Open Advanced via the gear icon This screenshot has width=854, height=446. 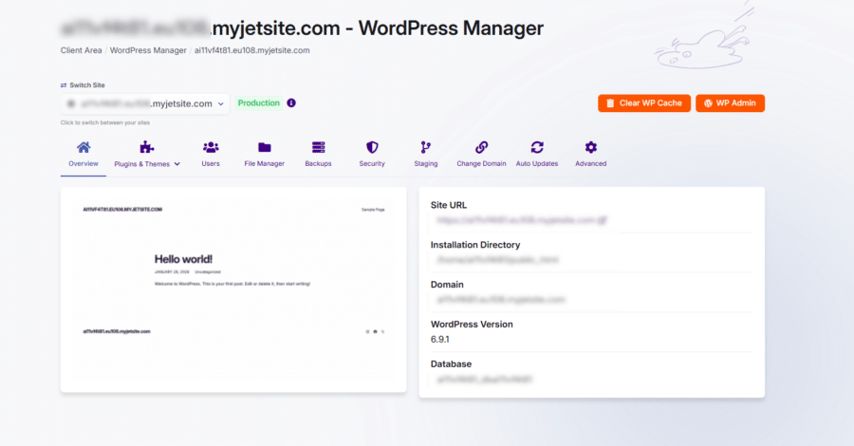[x=590, y=147]
